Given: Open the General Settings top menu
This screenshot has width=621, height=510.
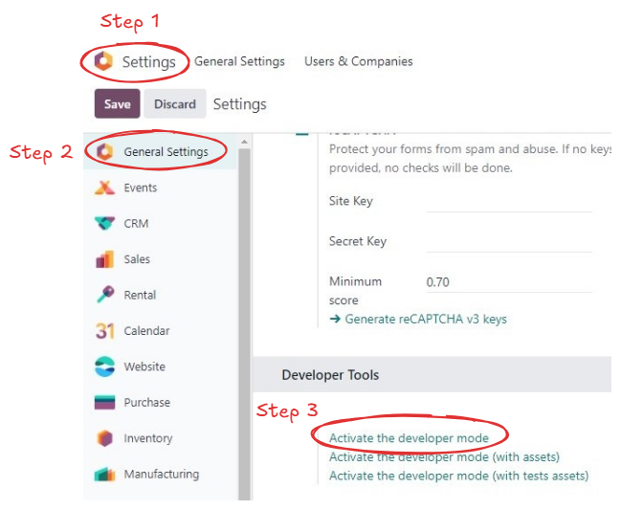Looking at the screenshot, I should point(239,61).
